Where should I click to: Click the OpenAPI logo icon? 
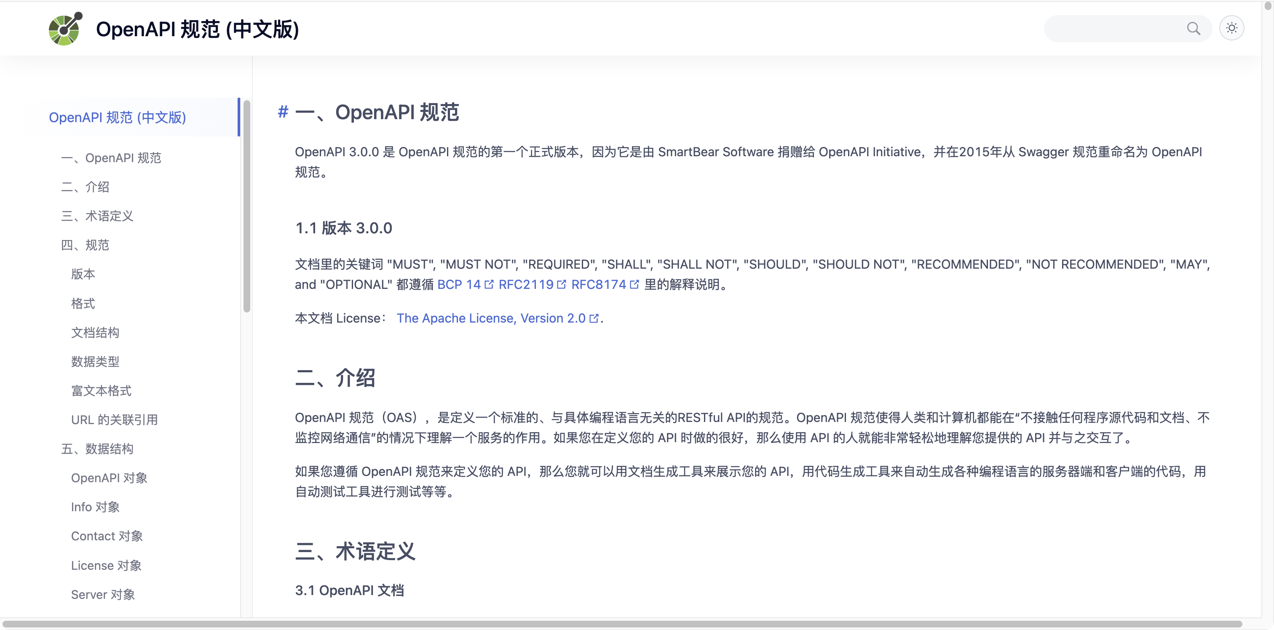pyautogui.click(x=65, y=29)
